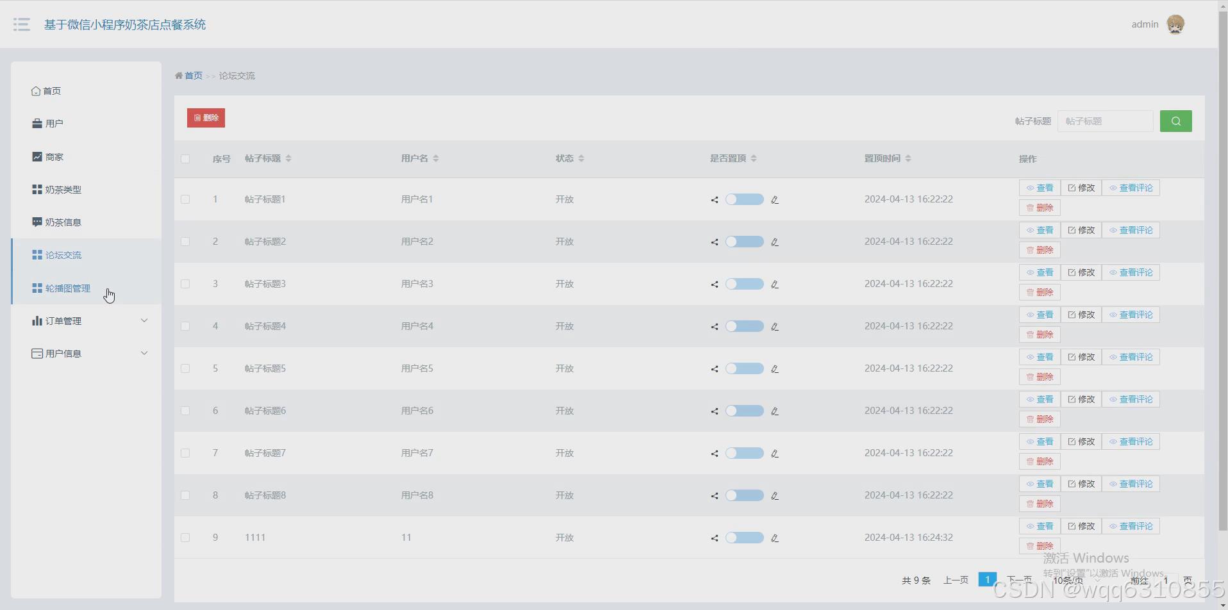The width and height of the screenshot is (1228, 610).
Task: Sort by 置顶时间 column sort arrows
Action: (x=908, y=158)
